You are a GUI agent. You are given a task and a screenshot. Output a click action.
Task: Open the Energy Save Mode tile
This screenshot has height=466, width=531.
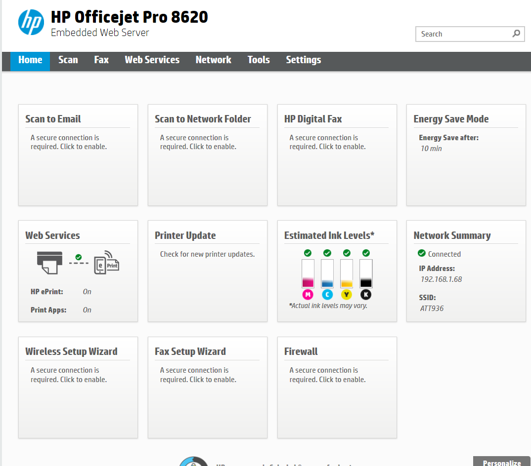pos(466,155)
